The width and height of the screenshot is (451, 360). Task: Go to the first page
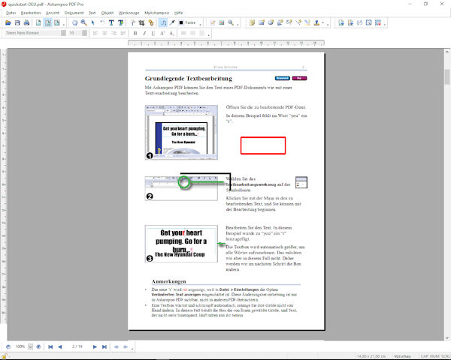tap(50, 346)
